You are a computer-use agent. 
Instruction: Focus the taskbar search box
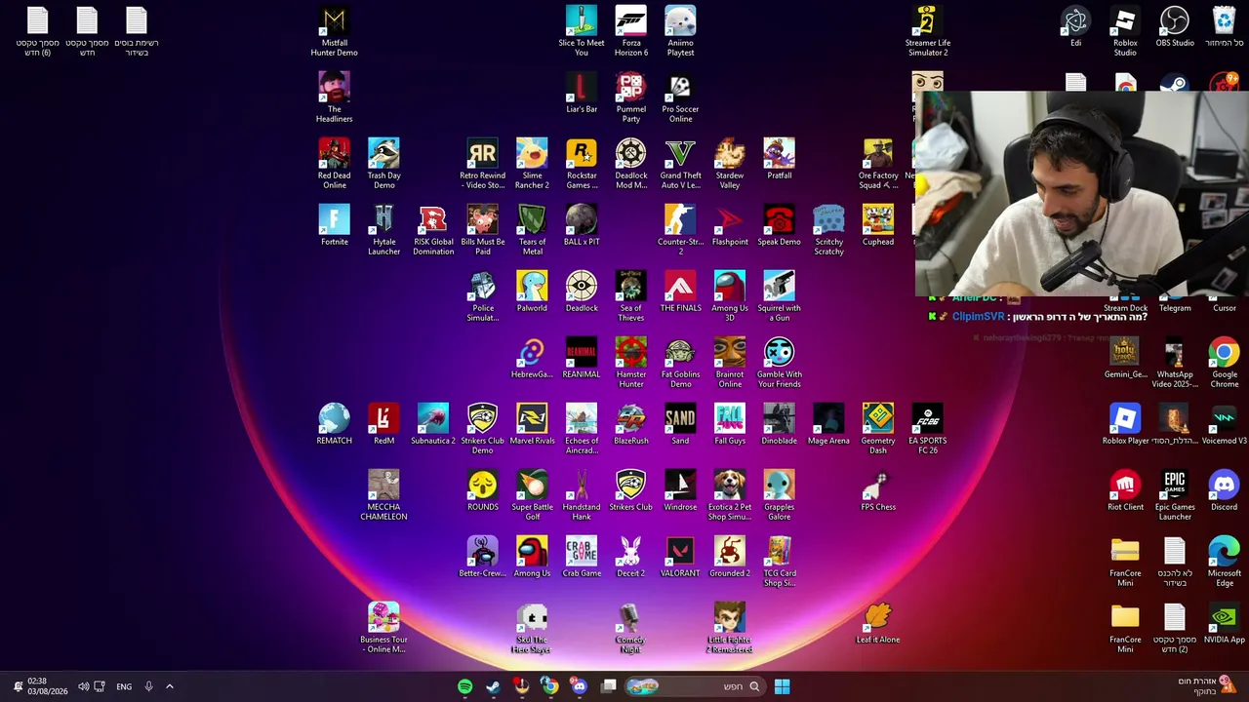[693, 686]
